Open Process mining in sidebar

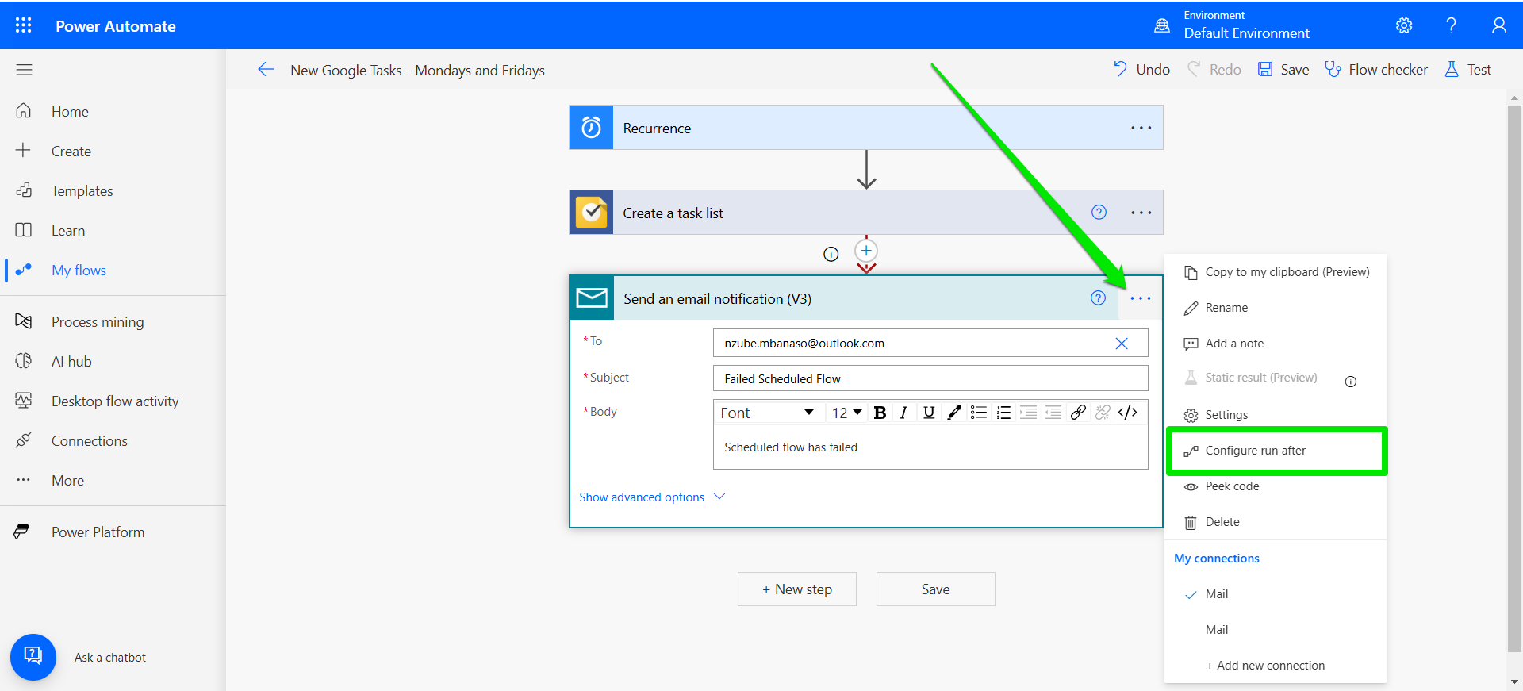[x=98, y=322]
